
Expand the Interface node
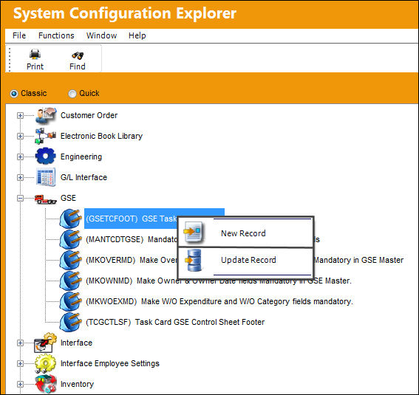20,343
